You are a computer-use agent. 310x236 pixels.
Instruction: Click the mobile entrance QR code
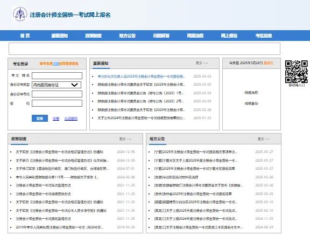pos(296,72)
